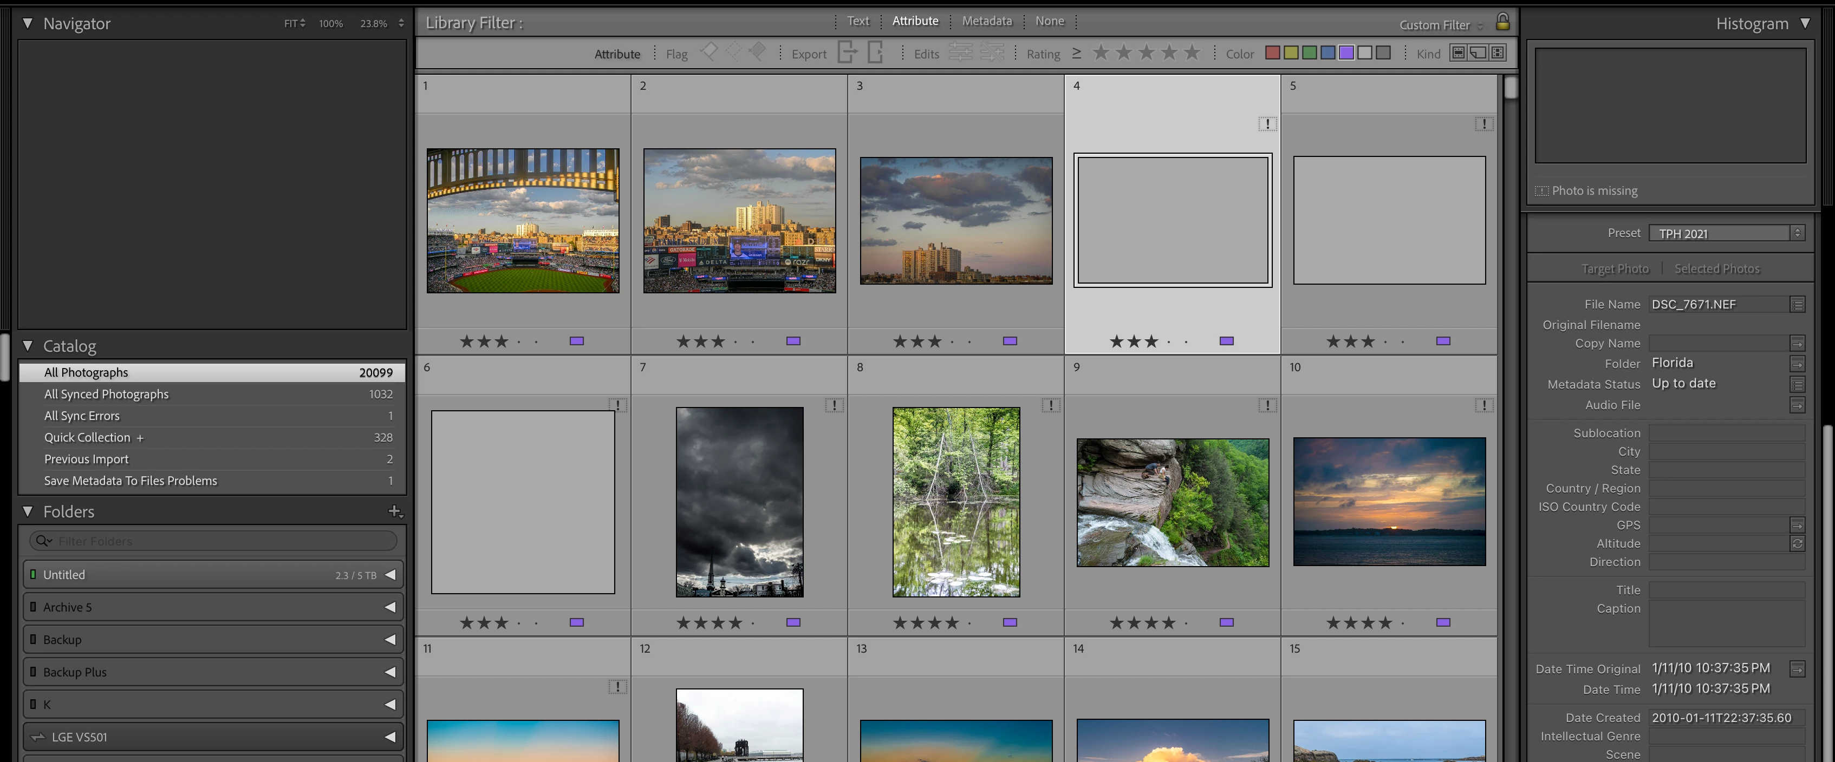Filter by virtual copies kind icon
Viewport: 1835px width, 762px height.
click(1478, 54)
